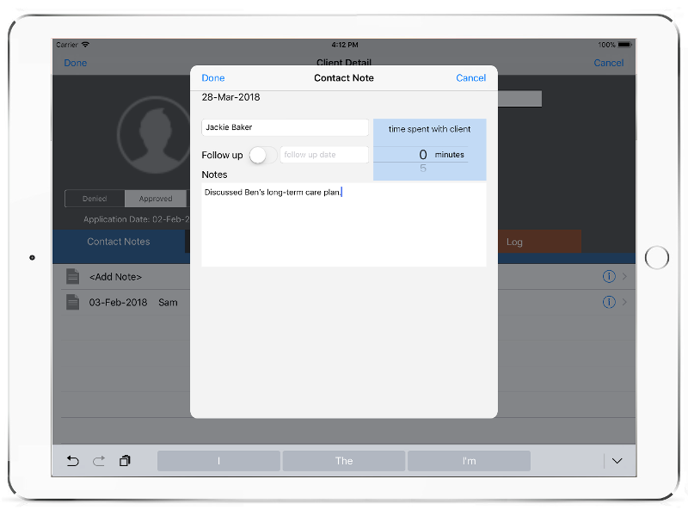
Task: Select the Approved status segment
Action: pyautogui.click(x=156, y=199)
